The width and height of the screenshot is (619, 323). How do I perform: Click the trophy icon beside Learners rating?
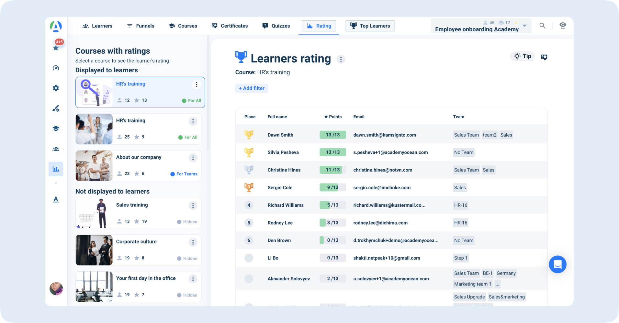241,57
